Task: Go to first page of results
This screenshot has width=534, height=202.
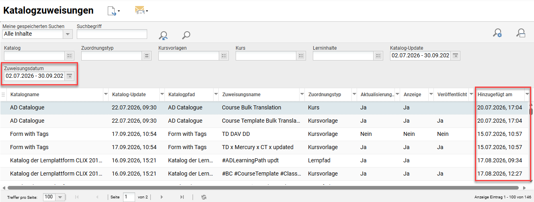Action: coord(77,197)
